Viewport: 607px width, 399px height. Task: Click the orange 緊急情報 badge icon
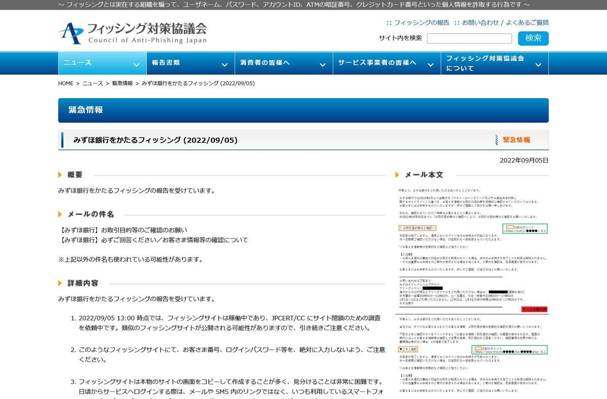pos(513,140)
